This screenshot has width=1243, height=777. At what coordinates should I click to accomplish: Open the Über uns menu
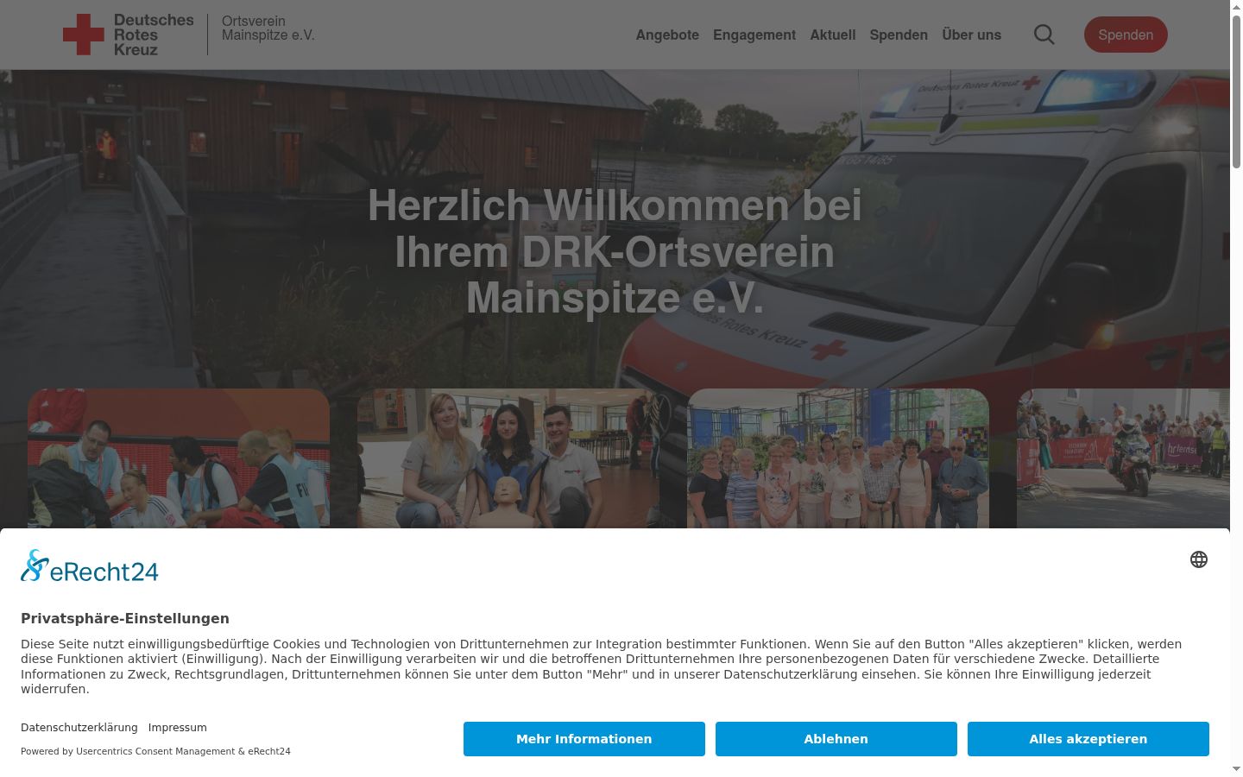pyautogui.click(x=972, y=35)
